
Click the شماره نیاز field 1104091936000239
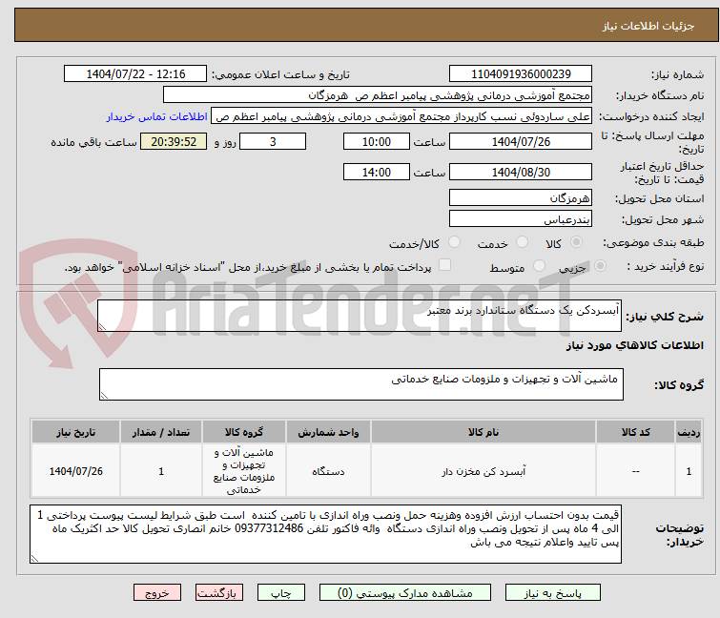click(521, 74)
